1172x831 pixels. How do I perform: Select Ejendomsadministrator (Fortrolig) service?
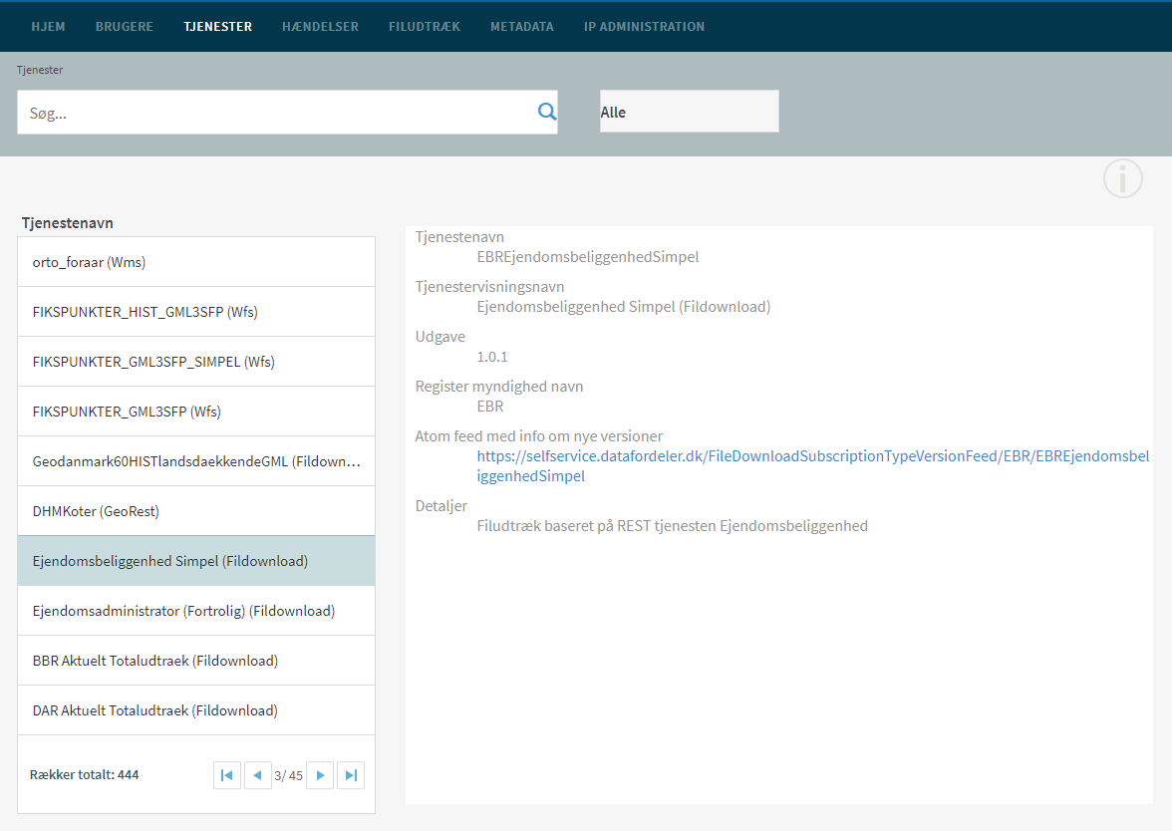pyautogui.click(x=196, y=611)
